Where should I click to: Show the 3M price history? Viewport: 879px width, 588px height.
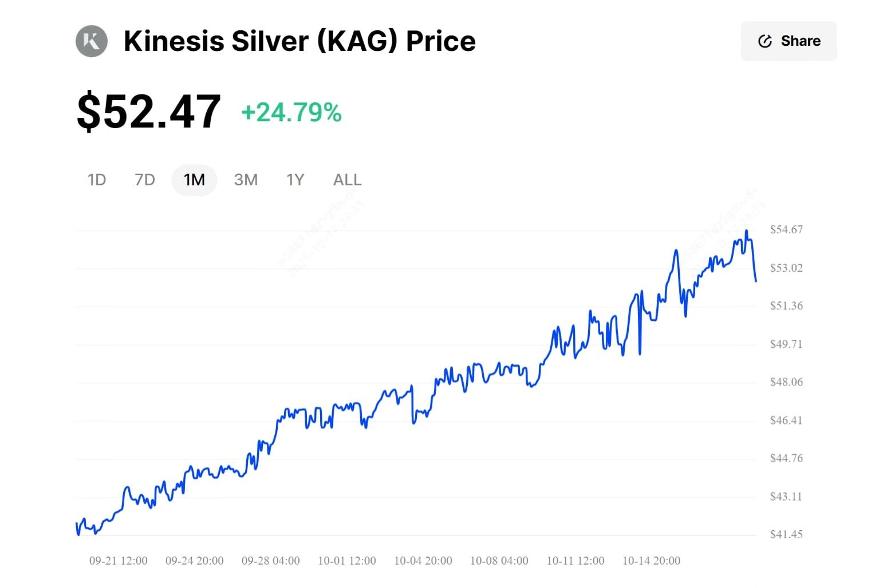[246, 180]
